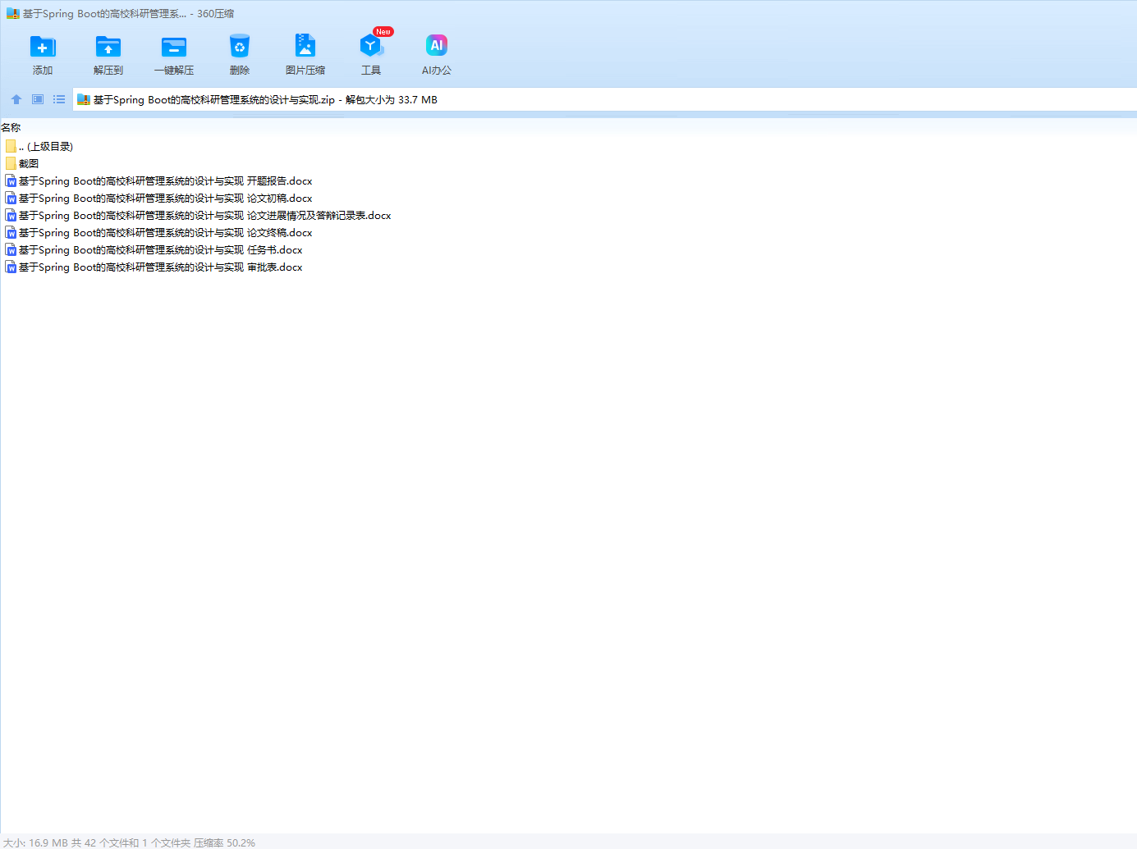
Task: Click the 一键解压 one-click extract icon
Action: (x=174, y=48)
